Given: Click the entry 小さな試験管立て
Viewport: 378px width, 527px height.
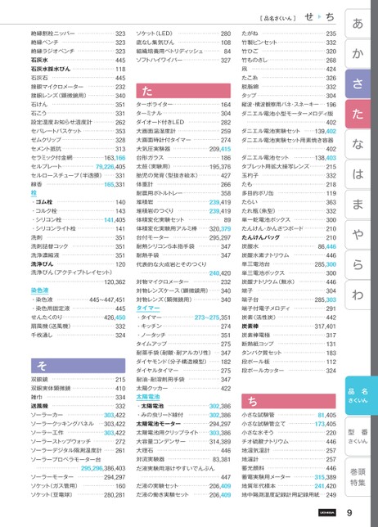Looking at the screenshot, I should point(263,424).
